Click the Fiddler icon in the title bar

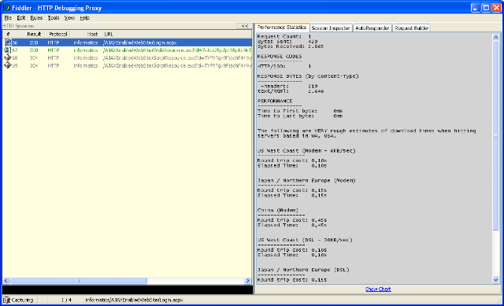point(6,7)
